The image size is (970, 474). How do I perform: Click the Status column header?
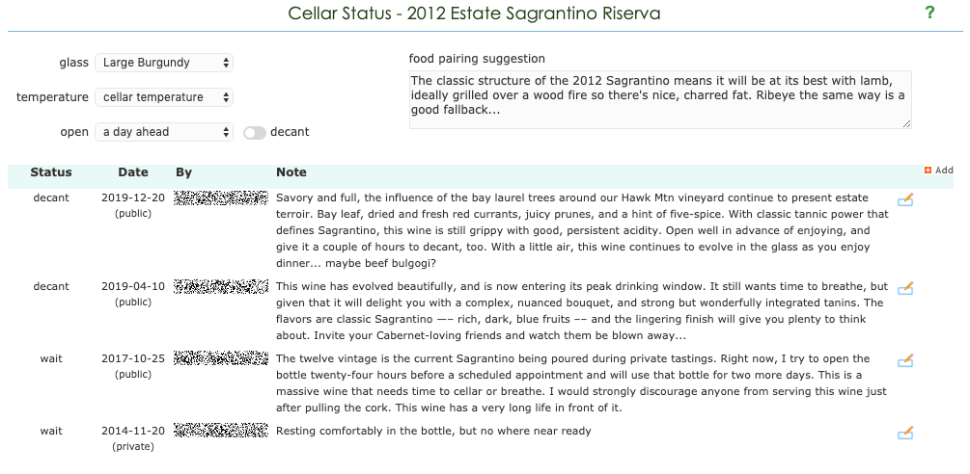tap(51, 172)
